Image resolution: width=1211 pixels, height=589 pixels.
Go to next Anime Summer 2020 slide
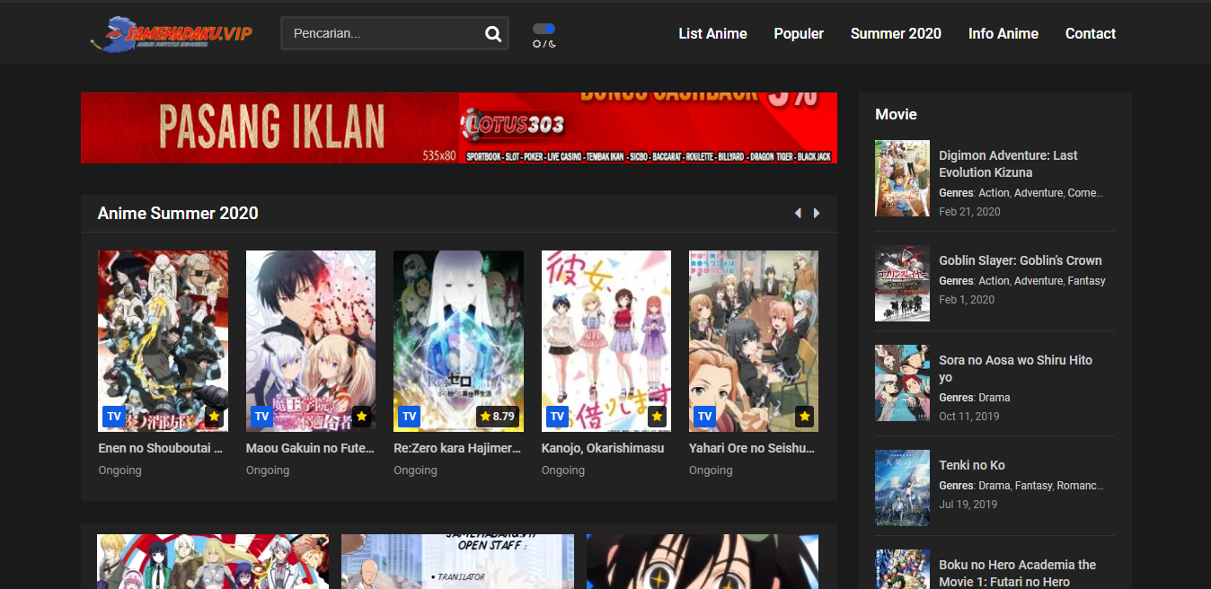coord(817,214)
